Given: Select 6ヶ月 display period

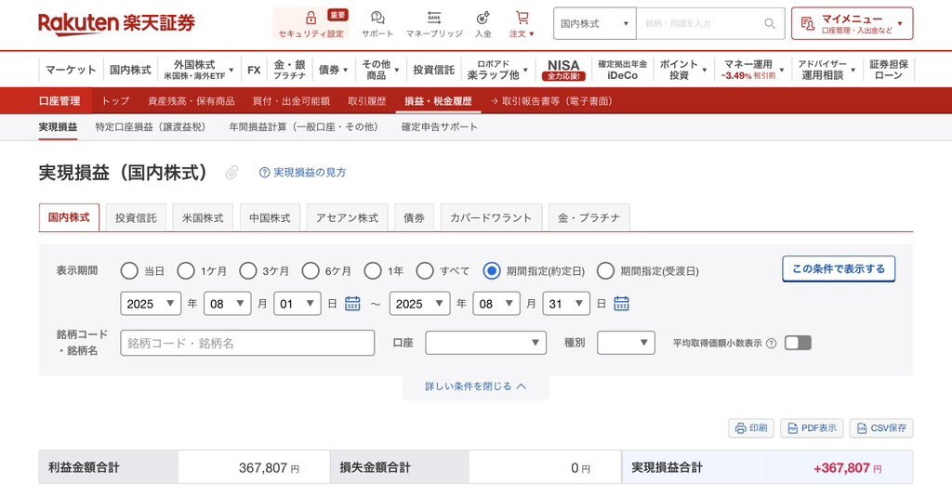Looking at the screenshot, I should [x=311, y=271].
